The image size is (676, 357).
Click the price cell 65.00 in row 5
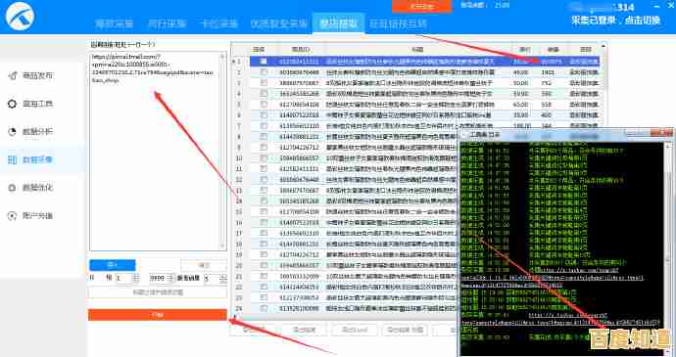point(521,105)
